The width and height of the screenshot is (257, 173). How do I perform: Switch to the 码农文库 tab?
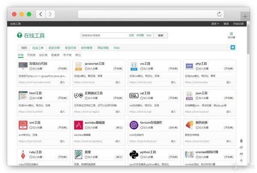(x=54, y=48)
